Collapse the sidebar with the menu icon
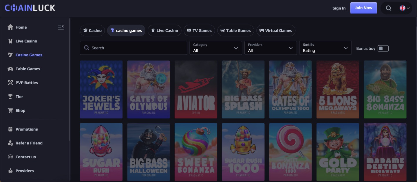 click(x=61, y=27)
